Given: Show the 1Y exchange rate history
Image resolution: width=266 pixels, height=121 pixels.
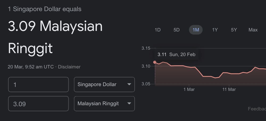Looking at the screenshot, I should point(215,30).
